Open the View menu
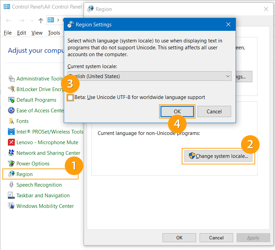The image size is (275, 250). [37, 33]
